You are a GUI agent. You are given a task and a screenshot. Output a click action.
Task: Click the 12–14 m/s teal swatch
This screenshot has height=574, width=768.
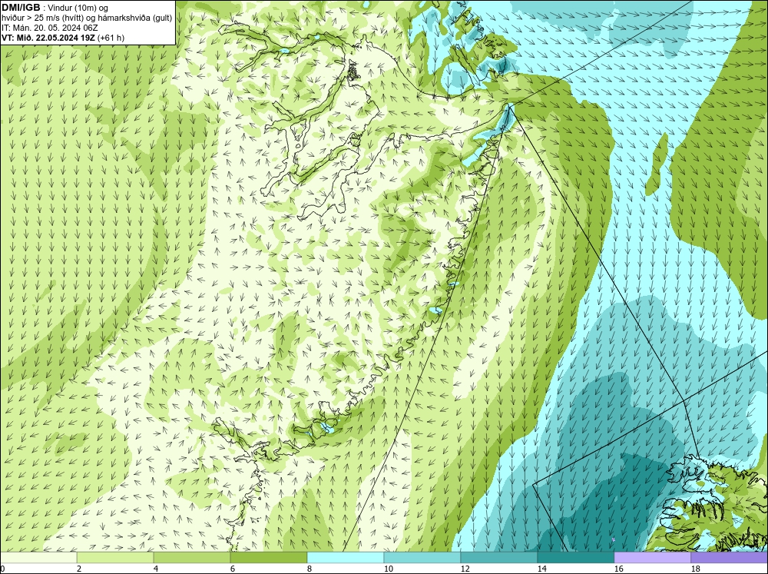click(x=498, y=557)
